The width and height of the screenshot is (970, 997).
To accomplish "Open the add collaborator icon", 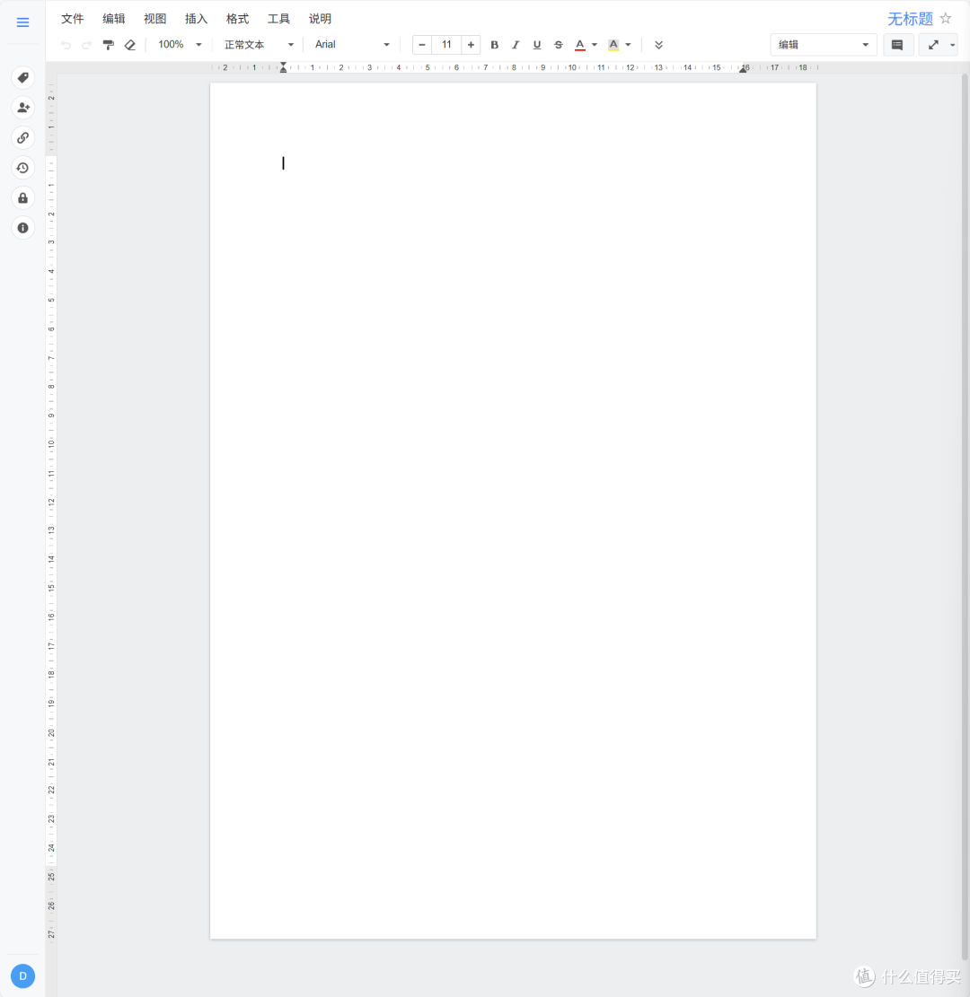I will click(23, 108).
